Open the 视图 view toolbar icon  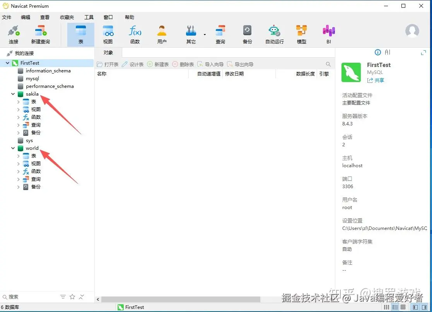108,34
